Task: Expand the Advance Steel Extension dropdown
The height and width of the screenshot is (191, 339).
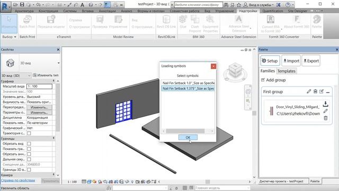Action: pos(251,28)
